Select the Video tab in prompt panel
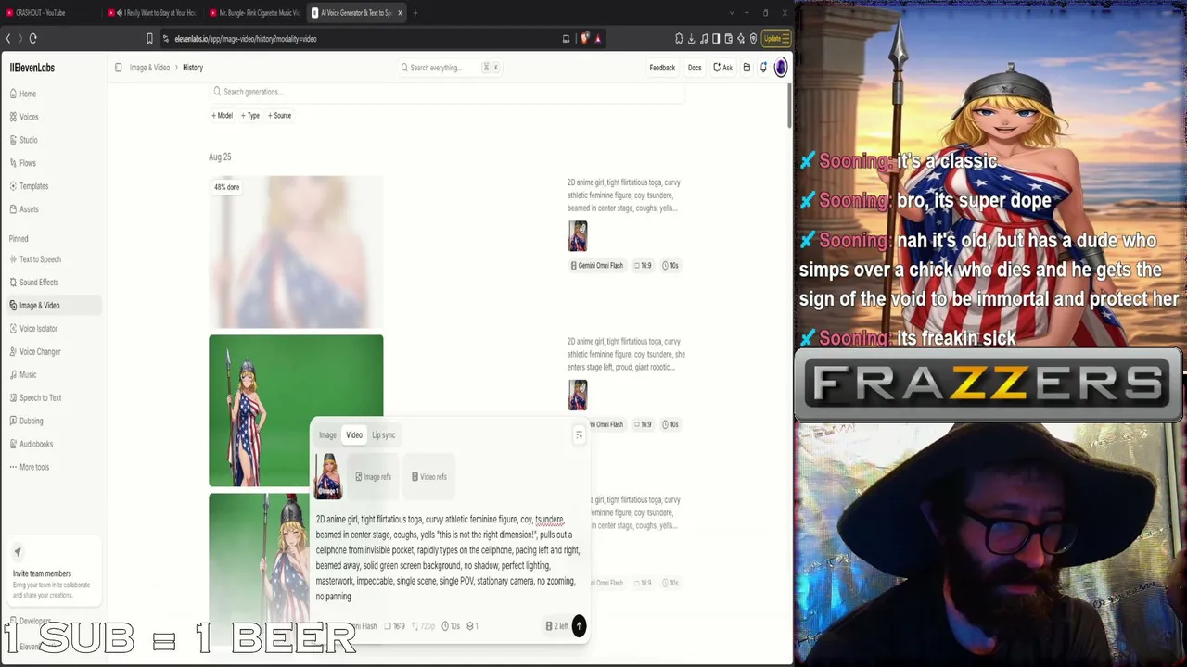The height and width of the screenshot is (667, 1187). tap(354, 435)
